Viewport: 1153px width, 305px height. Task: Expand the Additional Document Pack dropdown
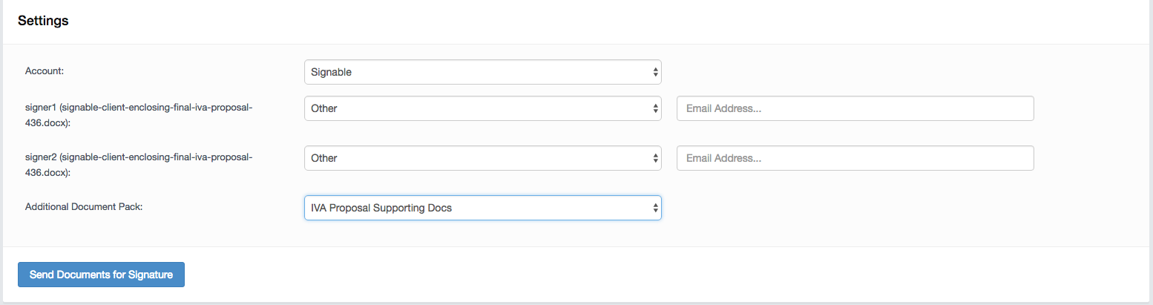(x=482, y=208)
